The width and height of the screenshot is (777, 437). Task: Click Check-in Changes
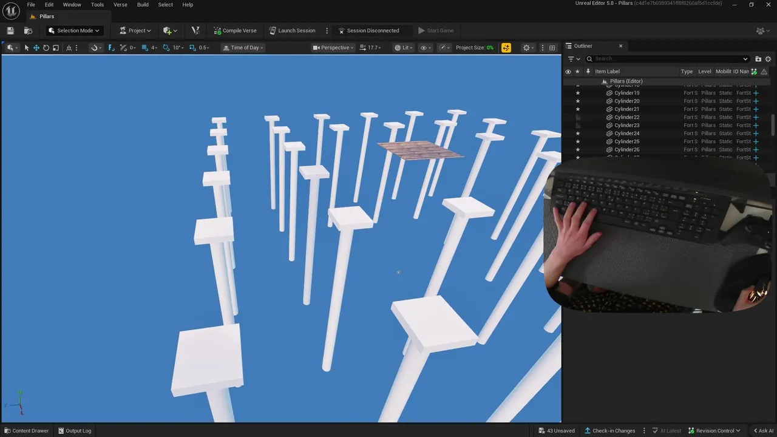[609, 431]
